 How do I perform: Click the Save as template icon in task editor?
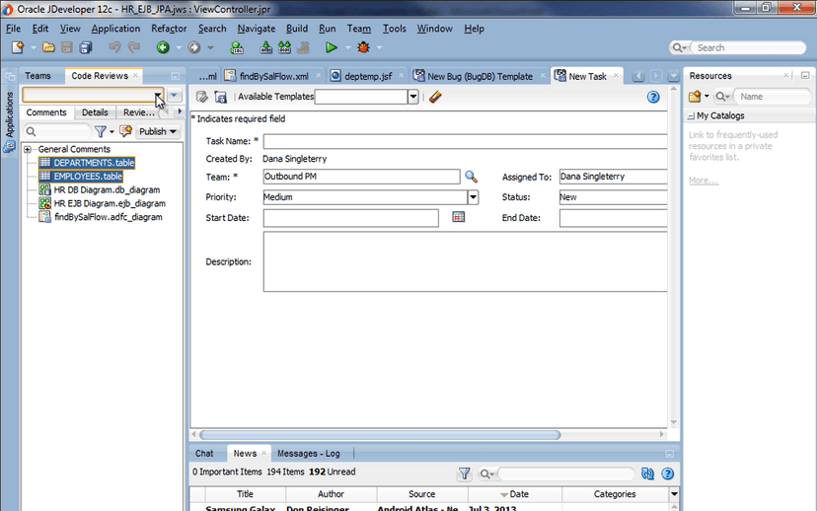pos(221,97)
